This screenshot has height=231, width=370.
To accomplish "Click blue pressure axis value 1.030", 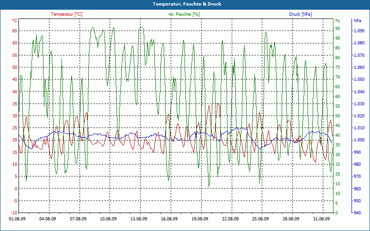I will [x=359, y=103].
